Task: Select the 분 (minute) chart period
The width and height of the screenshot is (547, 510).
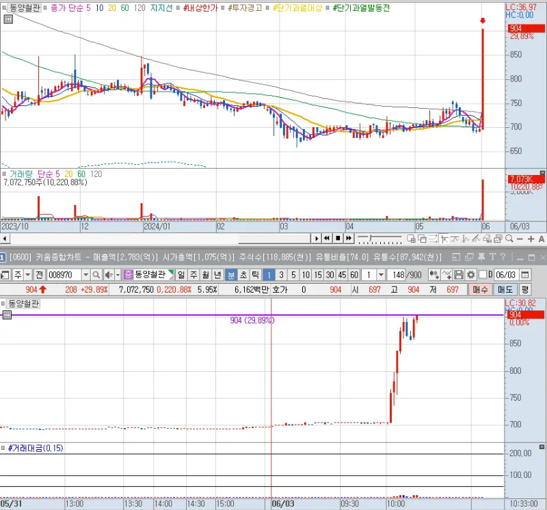Action: (231, 275)
